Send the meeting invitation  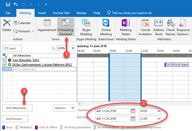12,48
